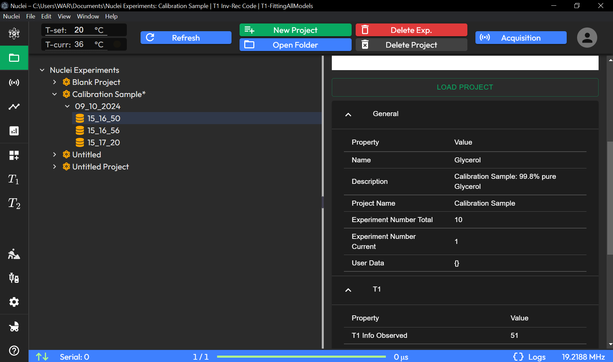Screen dimensions: 613x362
Task: Click the T1 Info Observed value 51
Action: (514, 335)
